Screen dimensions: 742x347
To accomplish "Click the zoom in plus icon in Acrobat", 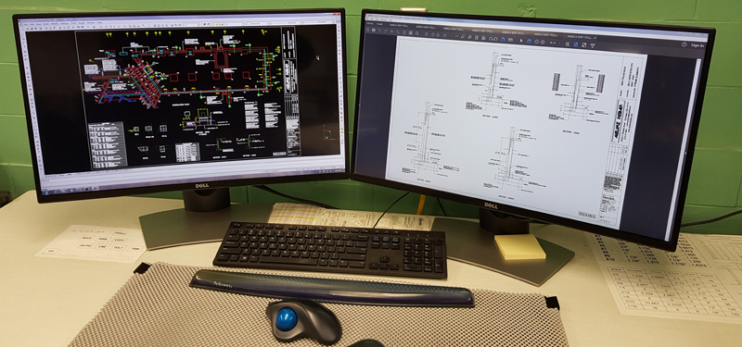I will click(543, 42).
